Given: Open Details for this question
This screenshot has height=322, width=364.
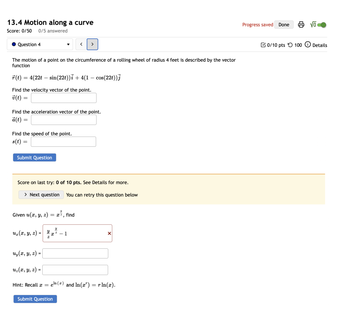Looking at the screenshot, I should click(321, 45).
